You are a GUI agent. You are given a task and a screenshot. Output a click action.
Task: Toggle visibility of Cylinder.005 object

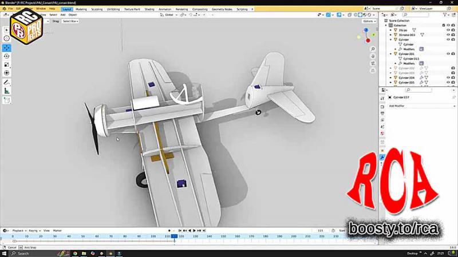(x=448, y=82)
